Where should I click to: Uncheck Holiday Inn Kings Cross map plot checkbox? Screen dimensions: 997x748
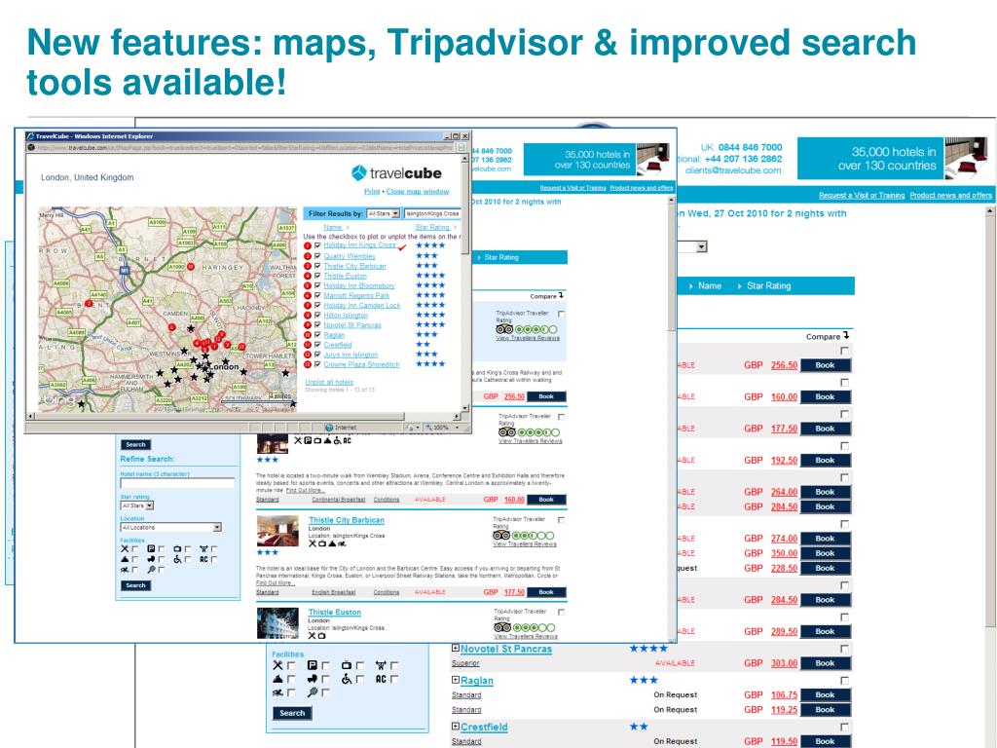[x=317, y=245]
